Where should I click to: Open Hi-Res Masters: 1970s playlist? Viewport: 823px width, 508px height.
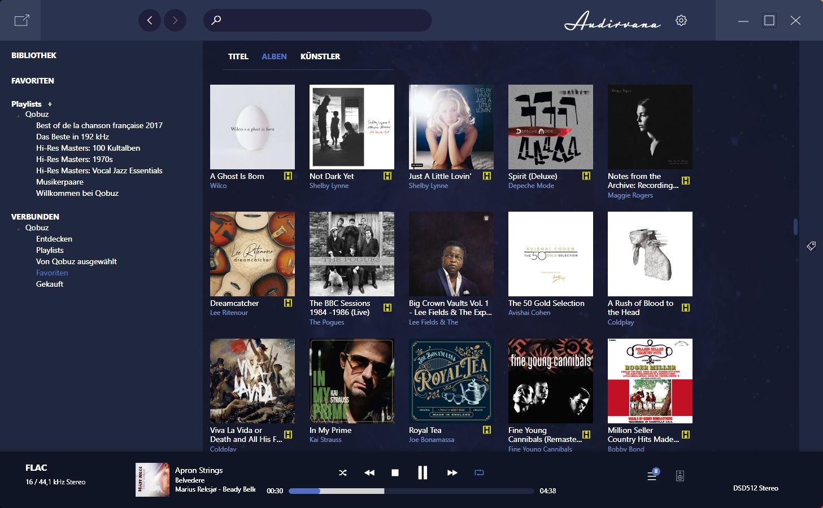pos(75,159)
